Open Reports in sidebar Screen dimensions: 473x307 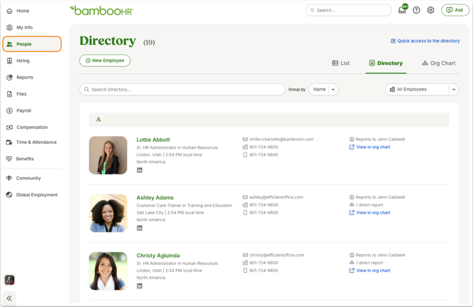pos(25,77)
